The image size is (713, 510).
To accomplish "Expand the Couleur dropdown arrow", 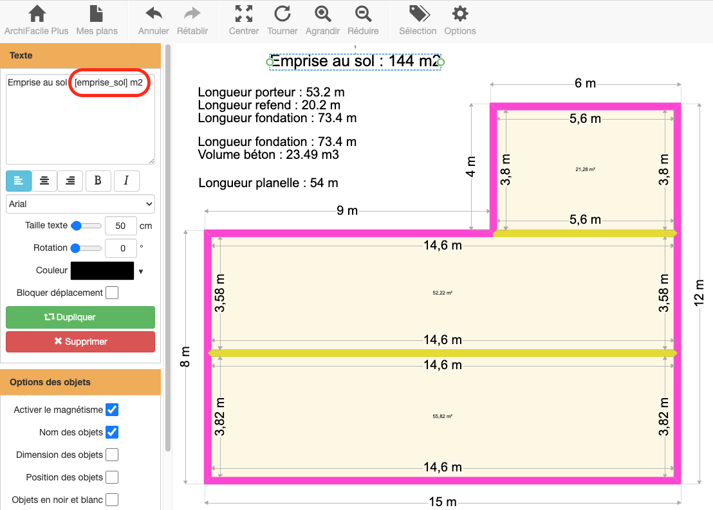I will (141, 271).
